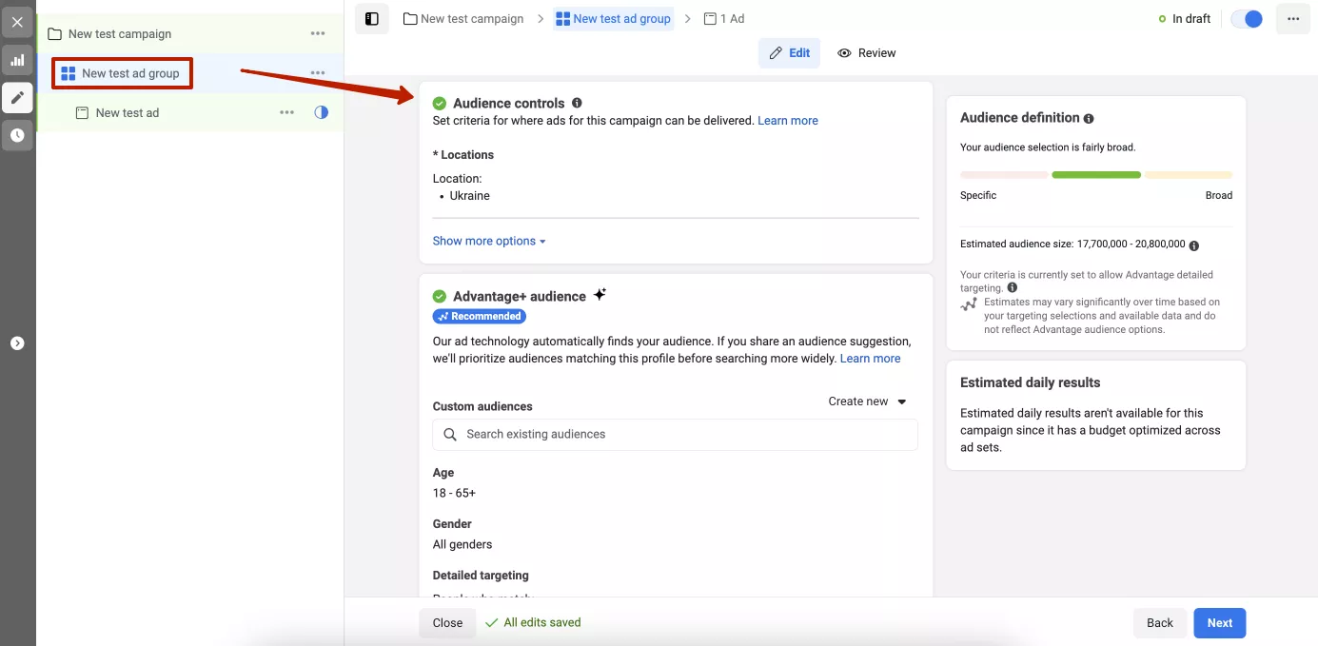Screen dimensions: 1318x646
Task: Open the New test ad group three-dot menu
Action: [x=318, y=73]
